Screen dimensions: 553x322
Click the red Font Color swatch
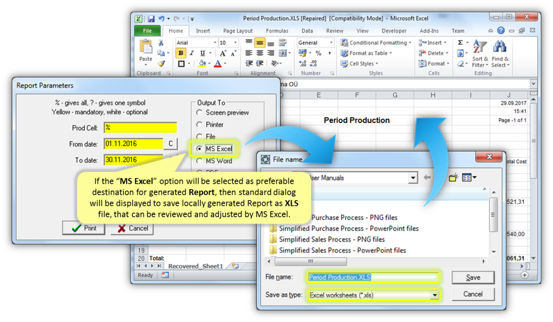pyautogui.click(x=218, y=64)
